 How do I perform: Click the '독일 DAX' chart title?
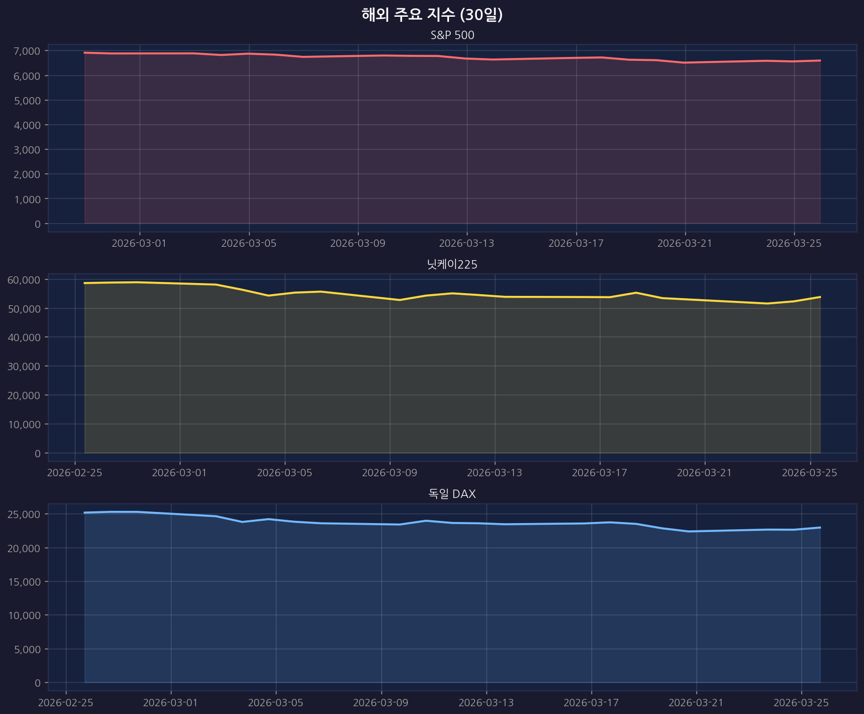coord(452,494)
